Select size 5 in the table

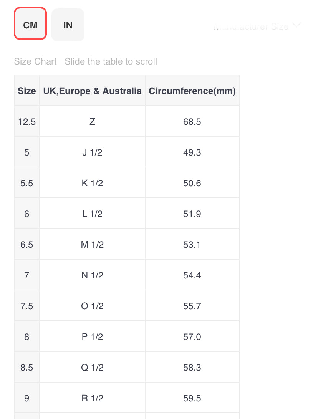click(x=27, y=152)
